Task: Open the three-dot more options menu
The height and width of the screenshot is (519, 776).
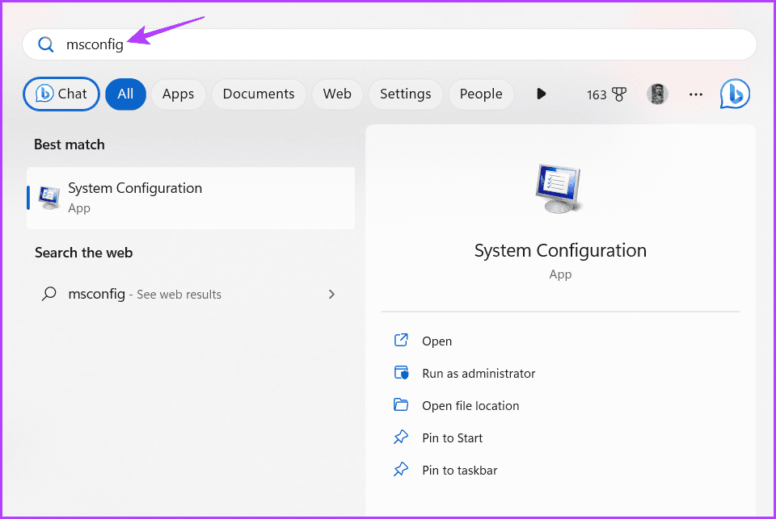Action: click(696, 94)
